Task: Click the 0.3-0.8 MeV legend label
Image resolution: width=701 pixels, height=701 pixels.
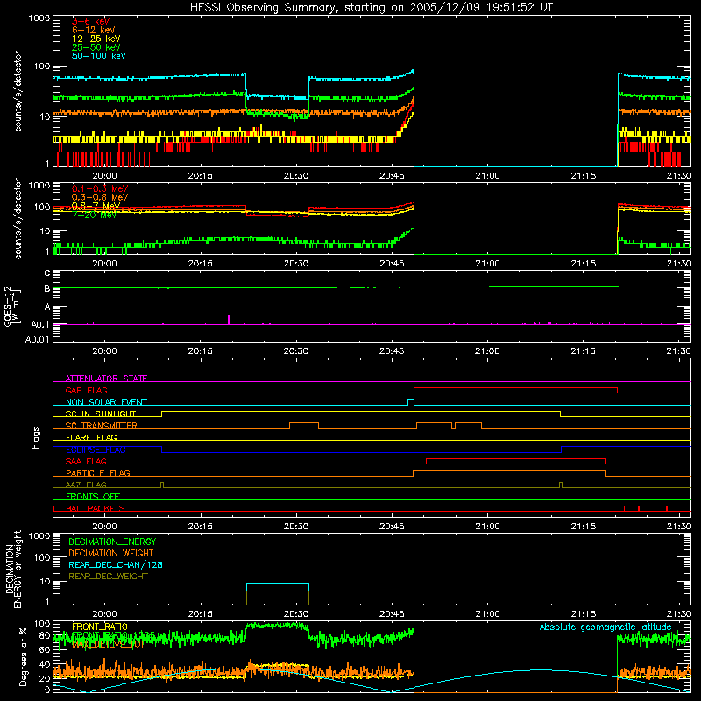Action: pos(100,197)
